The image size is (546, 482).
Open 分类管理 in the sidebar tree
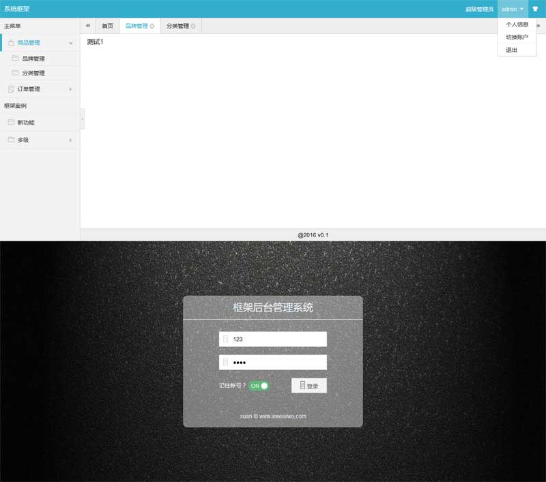(x=33, y=73)
